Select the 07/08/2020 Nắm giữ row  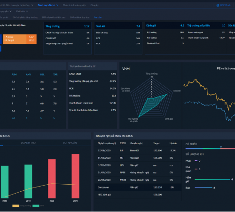click(138, 165)
